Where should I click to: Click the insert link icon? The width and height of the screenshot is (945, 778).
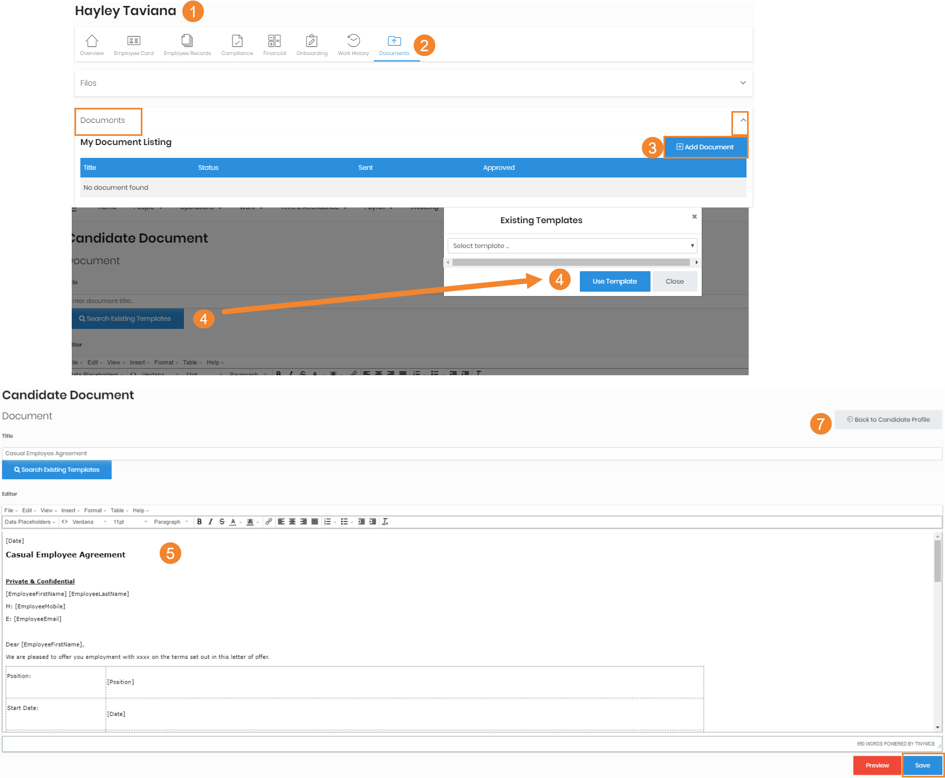click(x=268, y=522)
